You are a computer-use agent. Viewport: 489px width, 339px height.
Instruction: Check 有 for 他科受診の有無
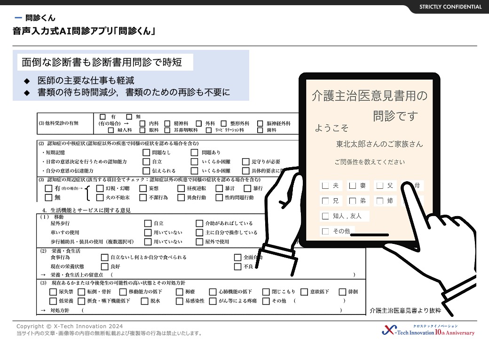point(103,117)
